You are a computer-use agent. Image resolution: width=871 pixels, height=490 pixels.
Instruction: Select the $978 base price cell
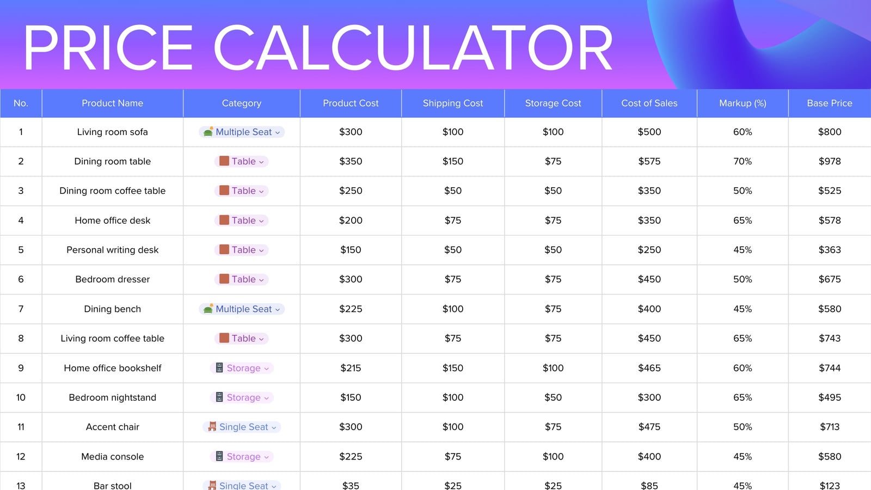pos(830,161)
